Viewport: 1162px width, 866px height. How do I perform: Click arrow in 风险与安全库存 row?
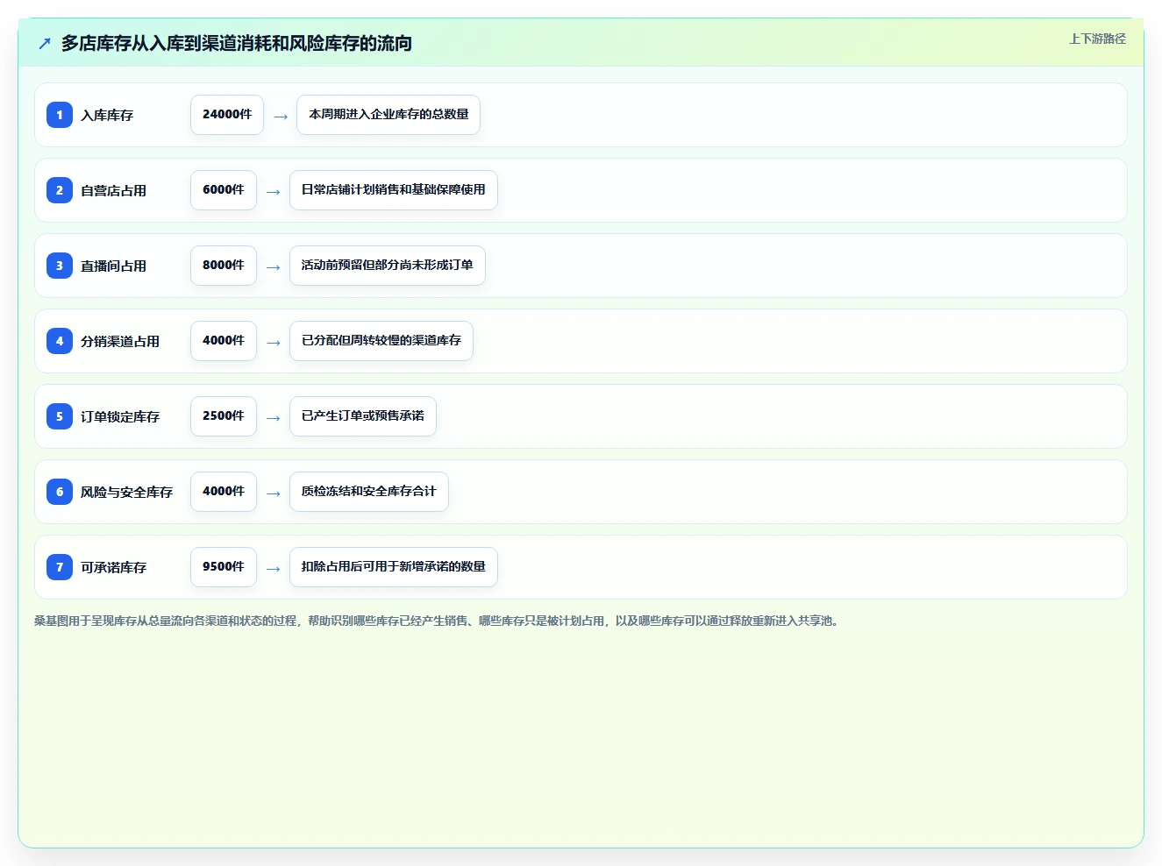click(274, 493)
